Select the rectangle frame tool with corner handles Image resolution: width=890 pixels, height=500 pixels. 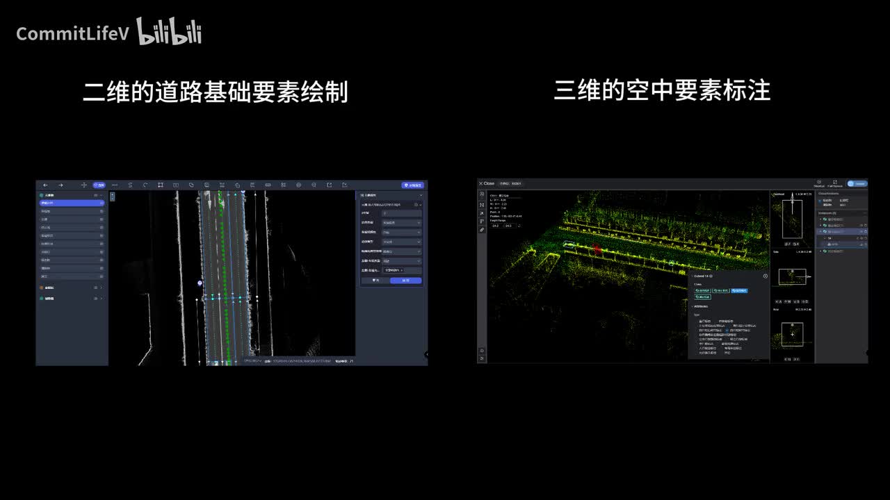pos(161,185)
